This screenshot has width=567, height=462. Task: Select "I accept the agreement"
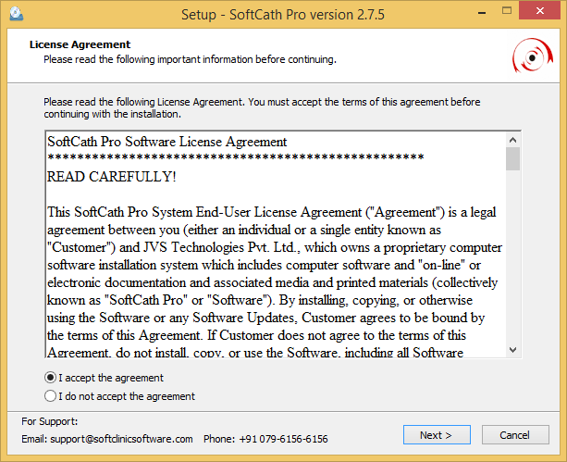[51, 378]
